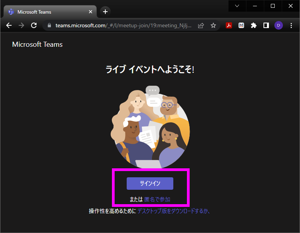
Task: Bookmark this page with the star icon
Action: pyautogui.click(x=213, y=25)
